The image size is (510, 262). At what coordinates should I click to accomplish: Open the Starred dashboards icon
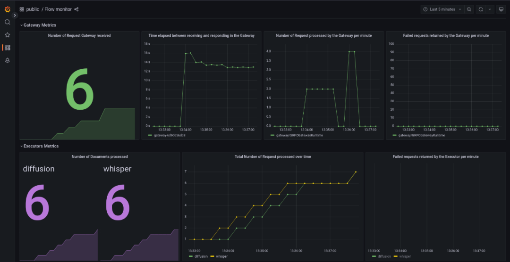pyautogui.click(x=7, y=35)
